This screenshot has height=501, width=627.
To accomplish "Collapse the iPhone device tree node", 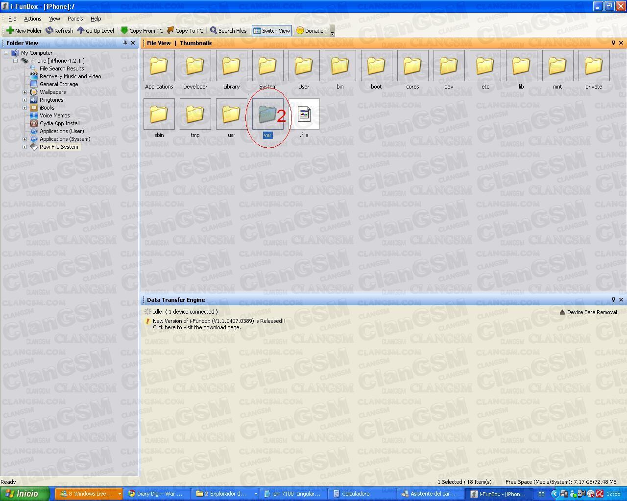I will 15,61.
